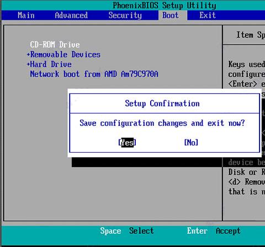Open the Security tab
This screenshot has width=265, height=247.
tap(125, 15)
